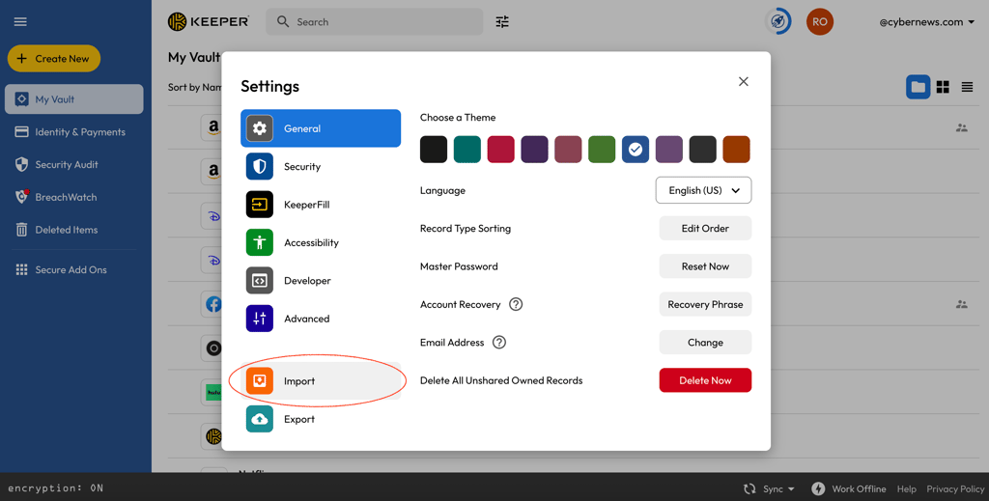Click the Create New button
Screen dimensions: 989x501
pyautogui.click(x=54, y=59)
